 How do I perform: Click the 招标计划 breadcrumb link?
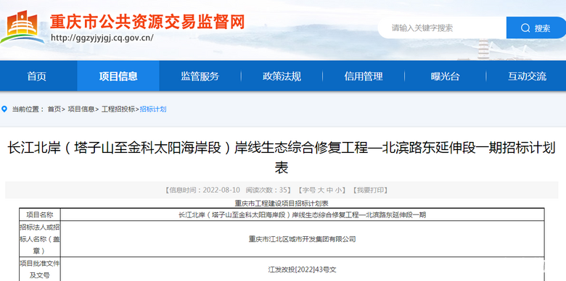[x=152, y=109]
